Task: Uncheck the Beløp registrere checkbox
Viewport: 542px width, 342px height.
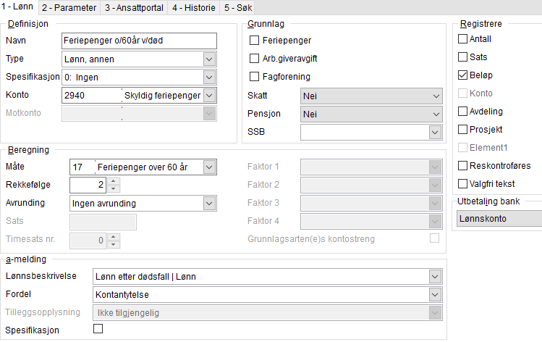Action: (462, 75)
